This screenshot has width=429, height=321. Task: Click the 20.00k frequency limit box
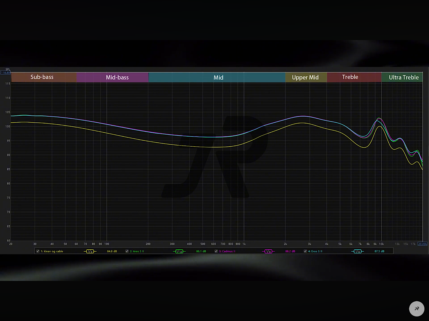[422, 244]
